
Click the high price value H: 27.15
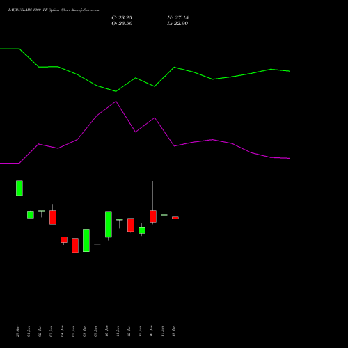click(177, 18)
